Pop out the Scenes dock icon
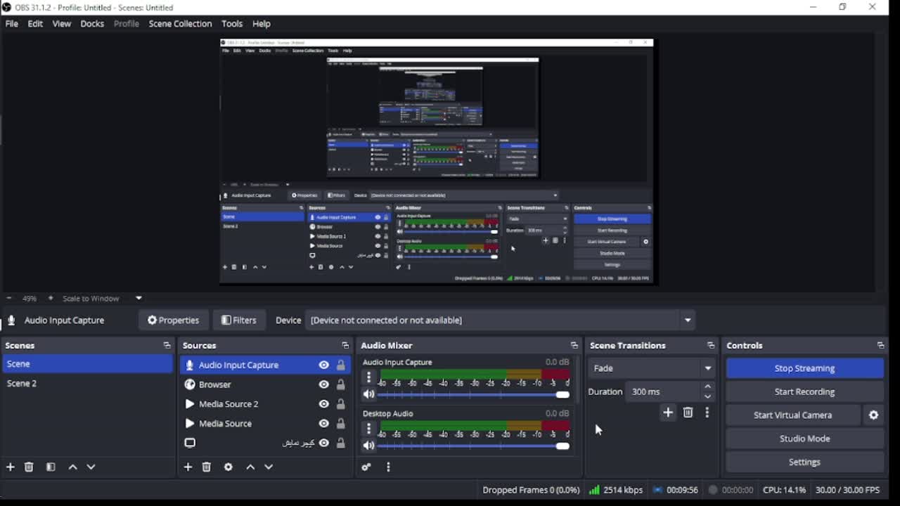This screenshot has width=900, height=506. tap(167, 346)
